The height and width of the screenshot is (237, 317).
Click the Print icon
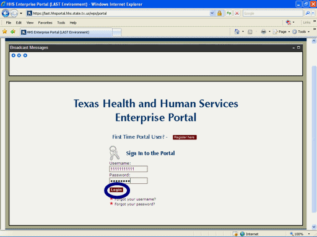[x=264, y=31]
